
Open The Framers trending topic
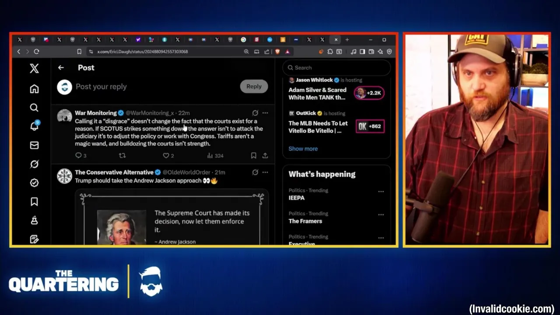coord(305,221)
